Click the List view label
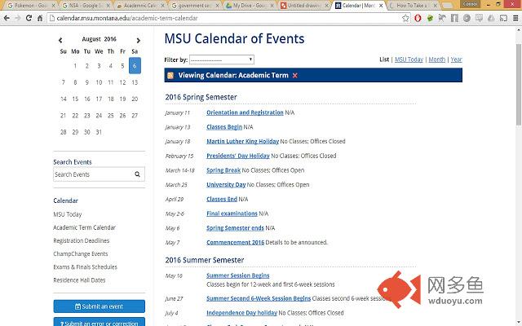The image size is (522, 326). 384,59
